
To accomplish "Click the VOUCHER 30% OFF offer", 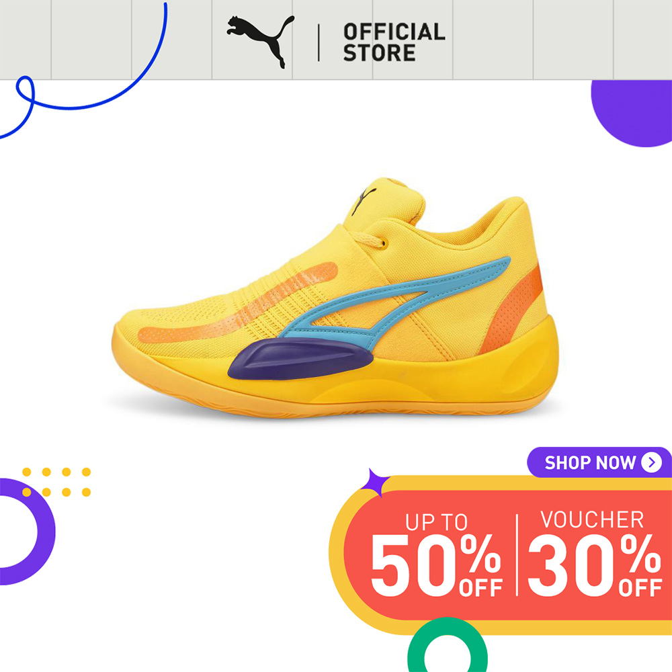I will tap(595, 553).
